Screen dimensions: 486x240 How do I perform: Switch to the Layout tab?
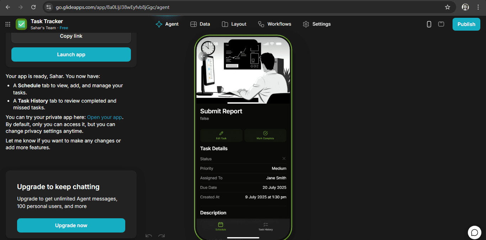[234, 24]
